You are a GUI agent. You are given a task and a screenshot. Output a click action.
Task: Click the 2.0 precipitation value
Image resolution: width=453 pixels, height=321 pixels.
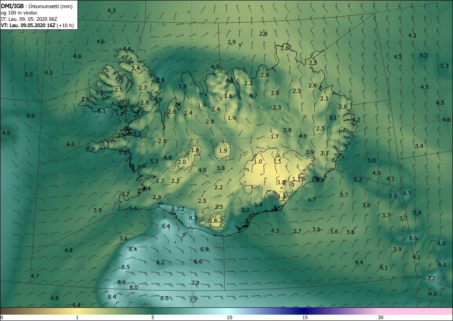coord(182,162)
